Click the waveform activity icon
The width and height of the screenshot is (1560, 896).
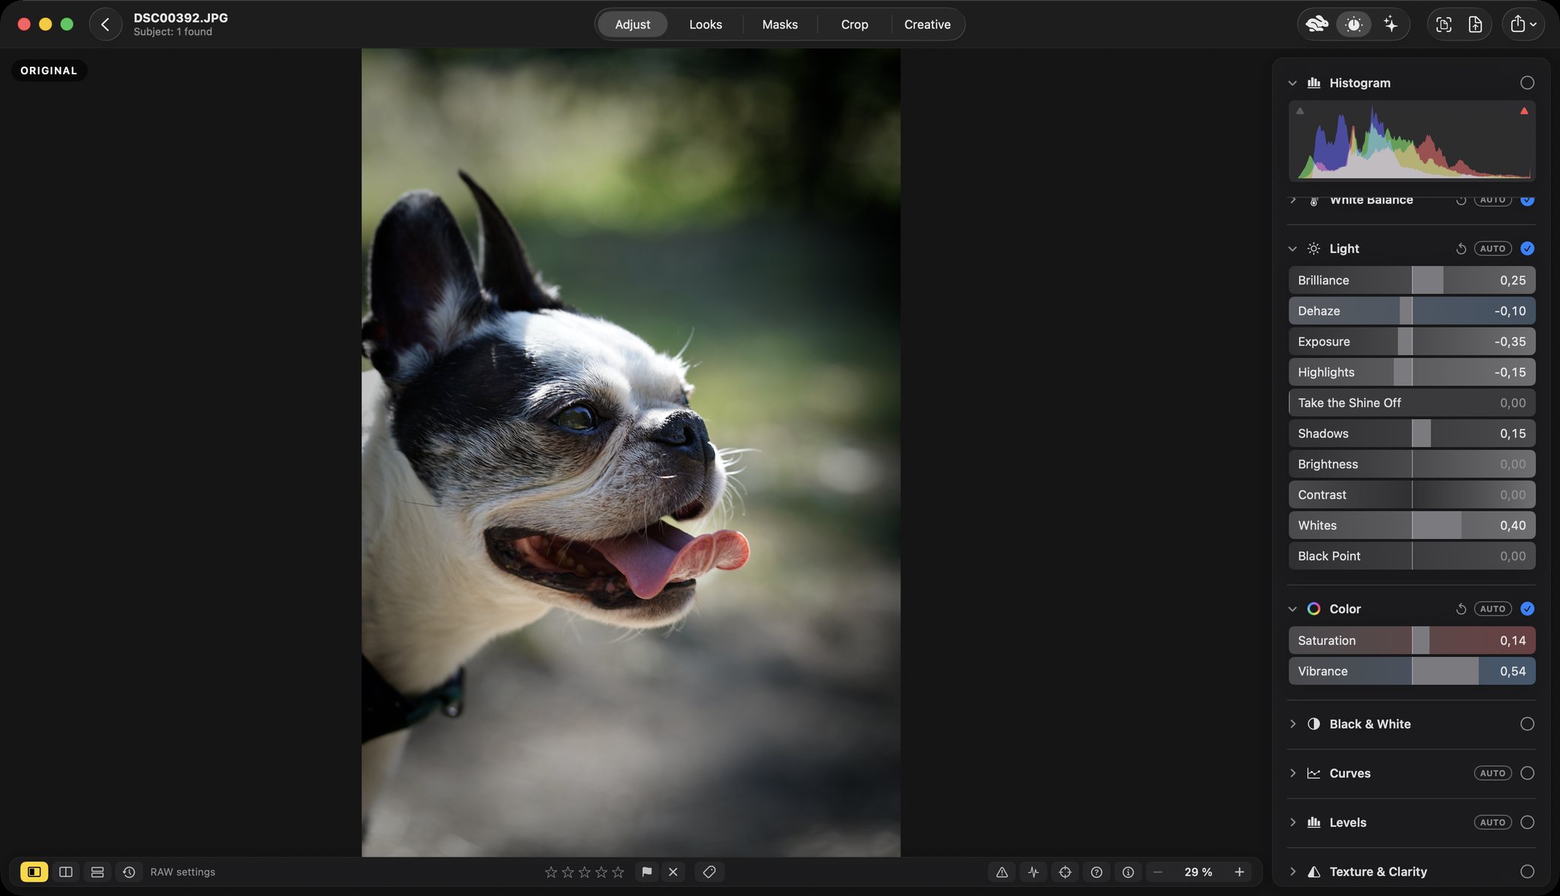[x=1033, y=872]
